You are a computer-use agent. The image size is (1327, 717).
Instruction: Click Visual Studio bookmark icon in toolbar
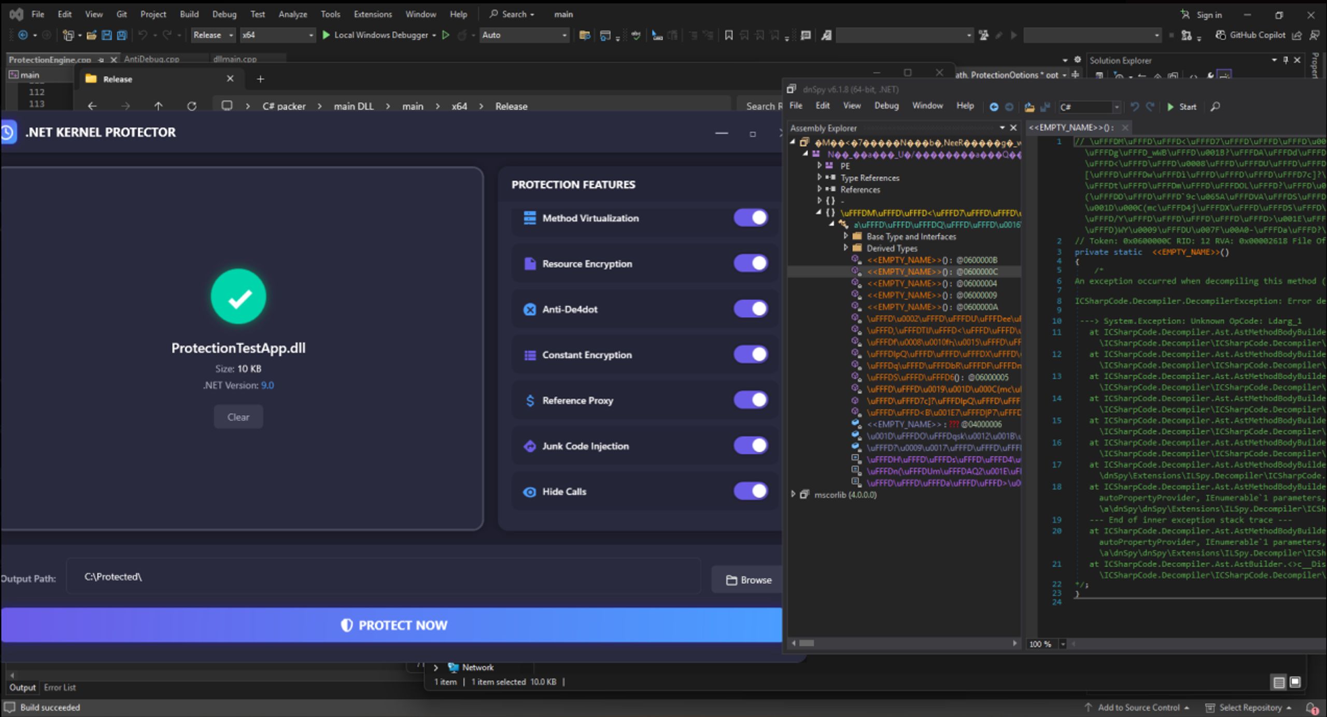click(728, 35)
